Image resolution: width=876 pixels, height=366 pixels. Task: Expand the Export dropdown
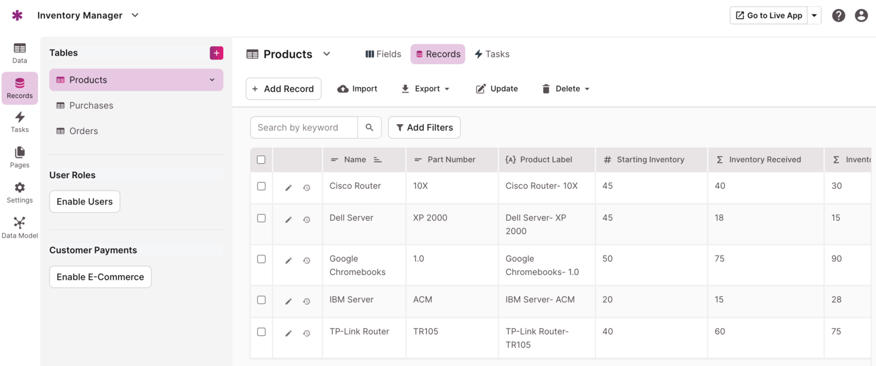[425, 89]
